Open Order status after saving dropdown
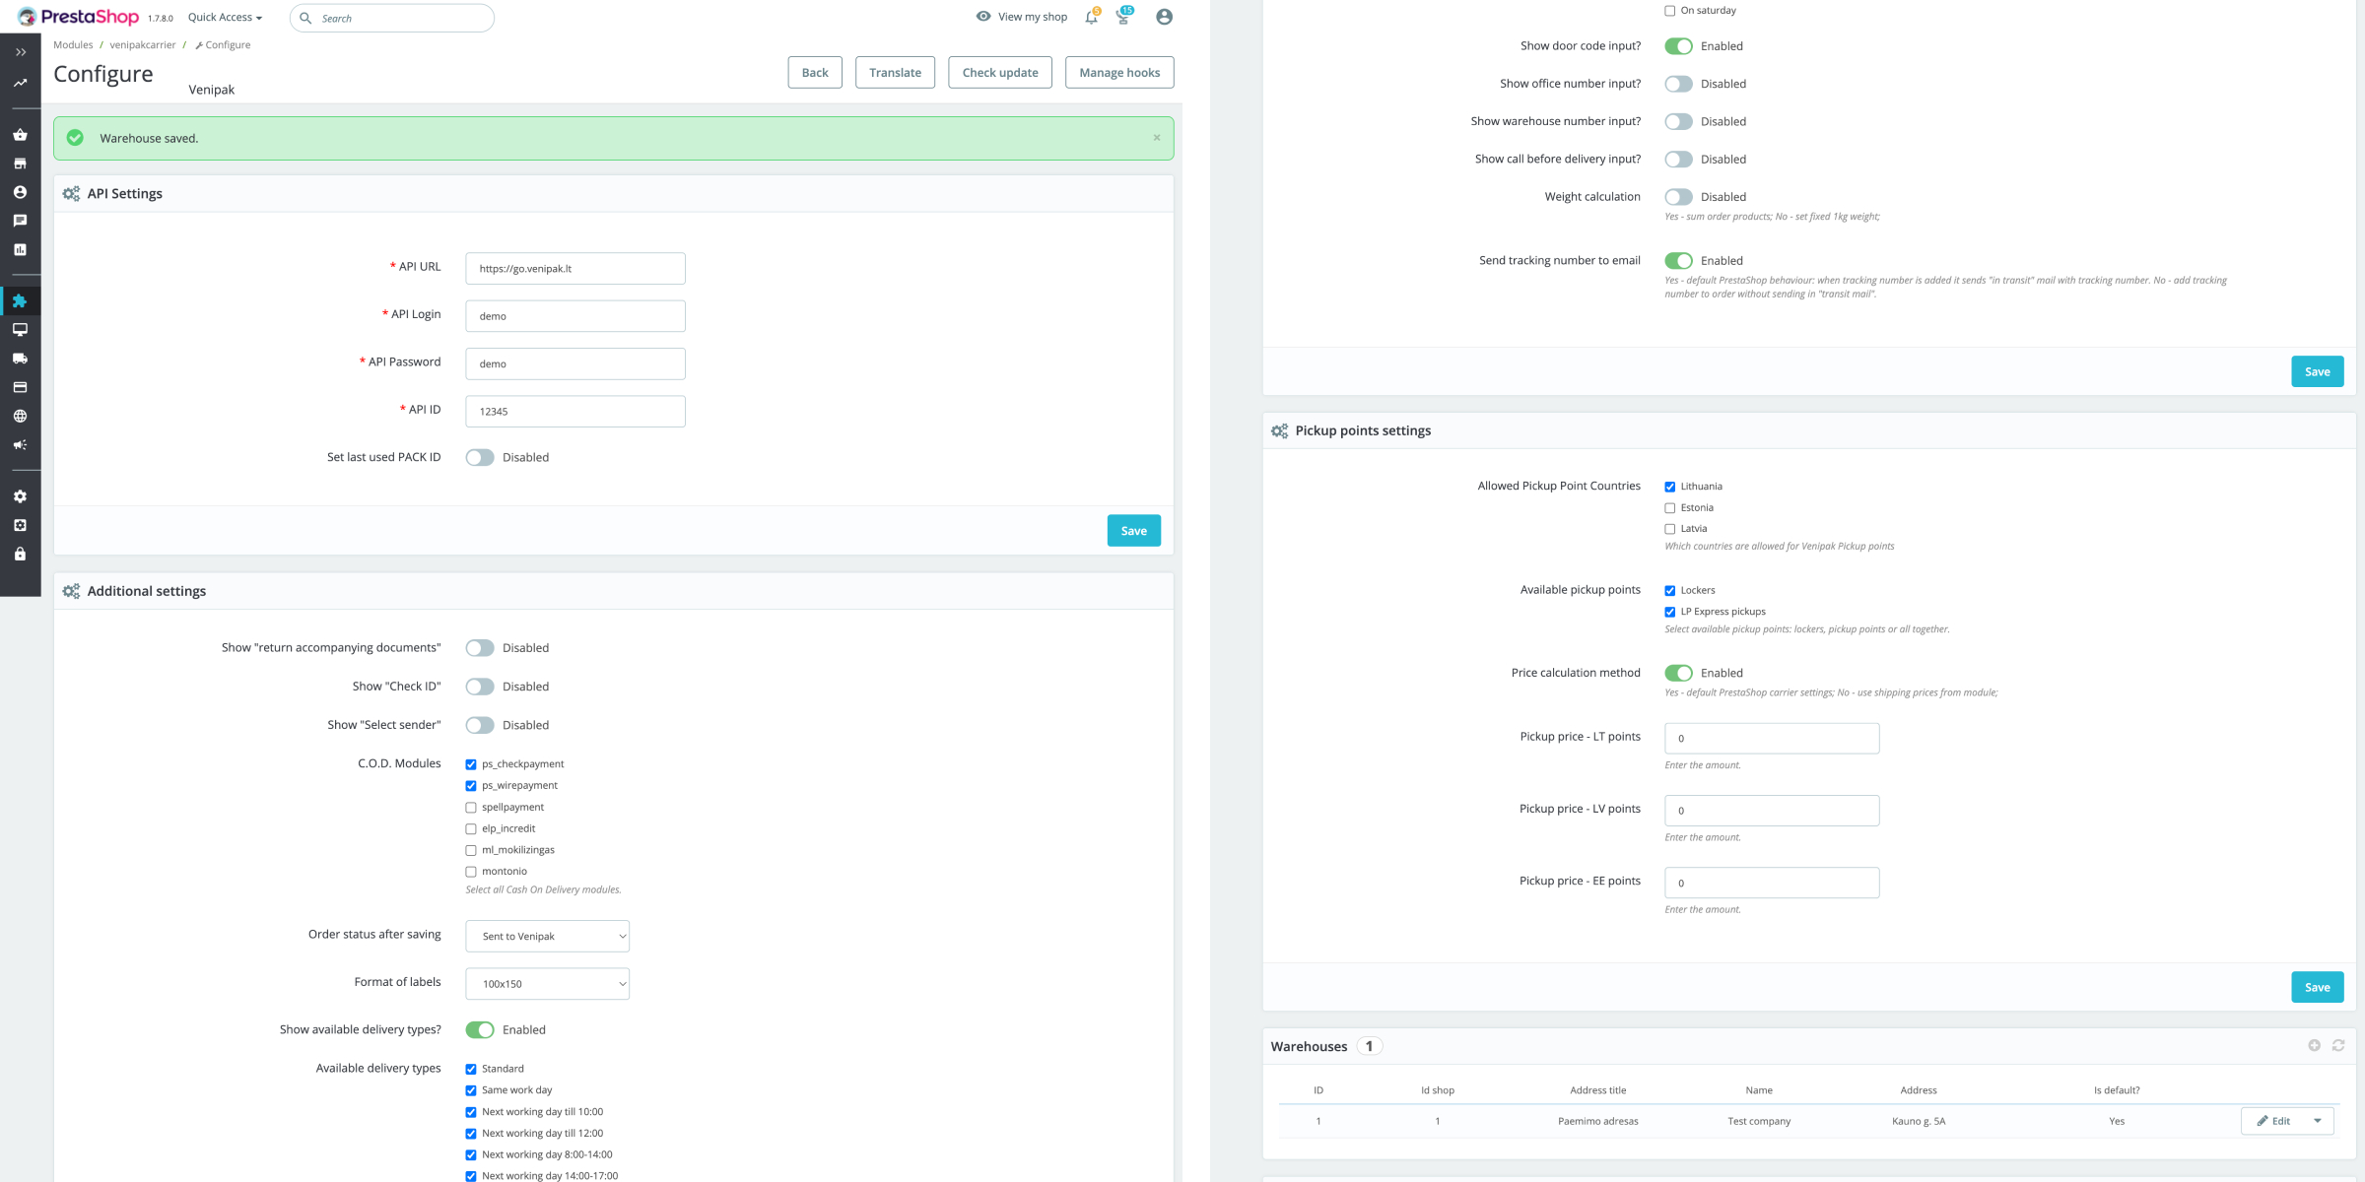 click(548, 936)
